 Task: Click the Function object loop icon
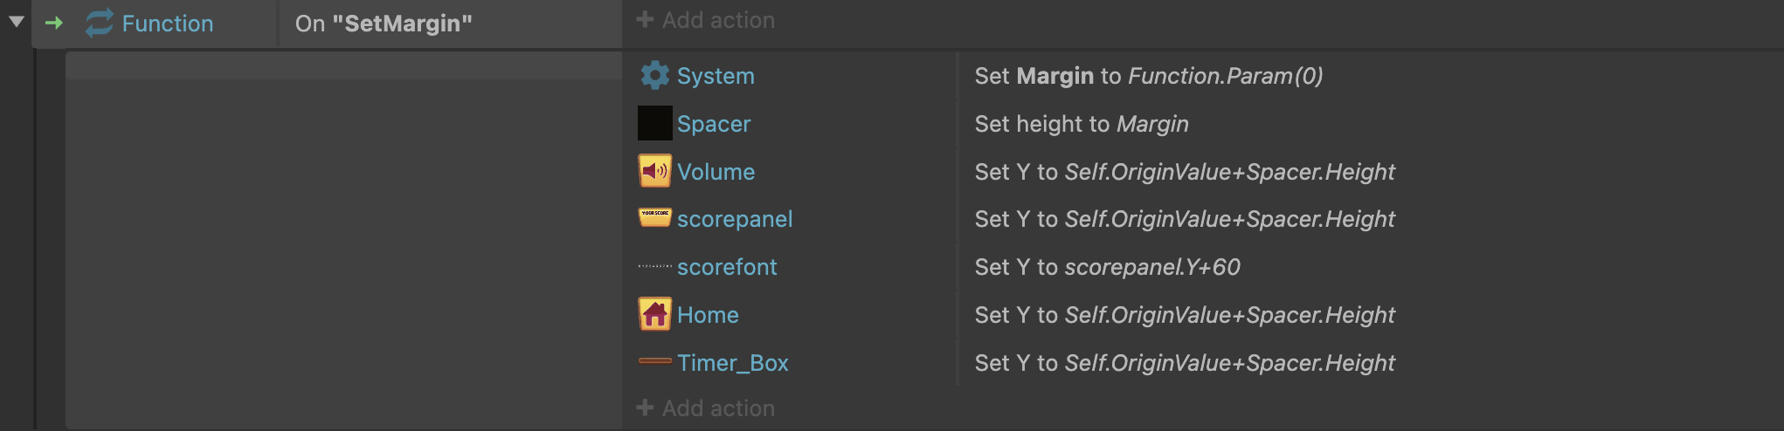click(x=99, y=24)
